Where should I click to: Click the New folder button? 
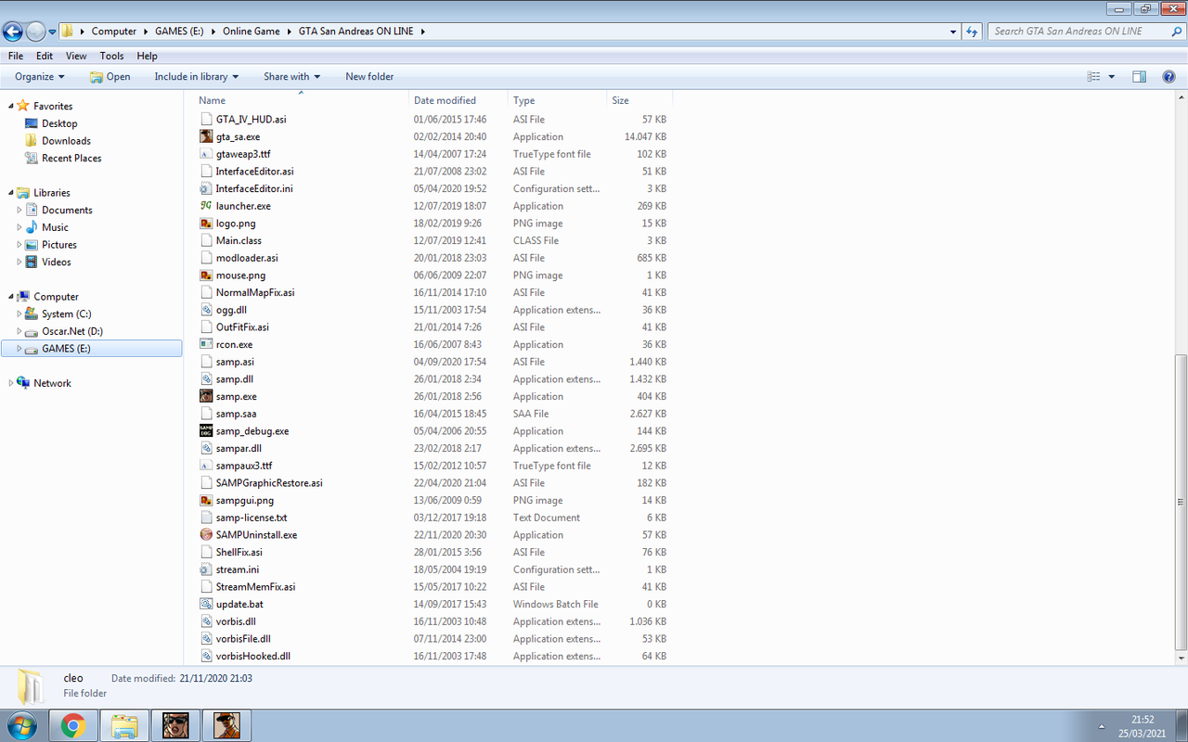[x=369, y=77]
